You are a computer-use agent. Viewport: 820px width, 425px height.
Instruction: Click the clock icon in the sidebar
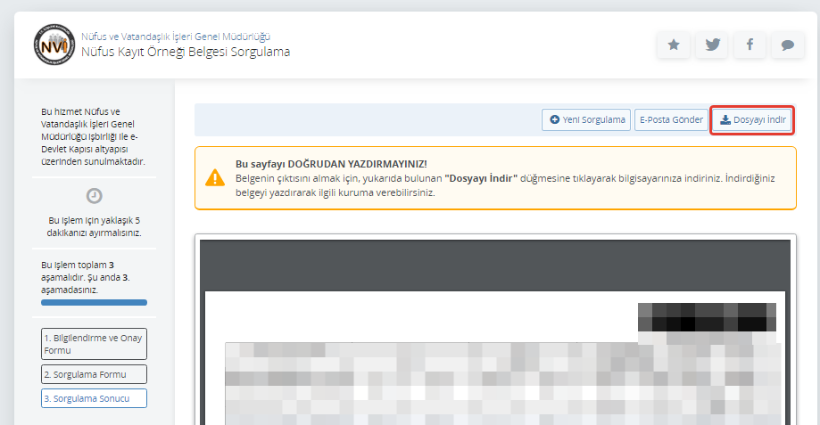coord(94,196)
